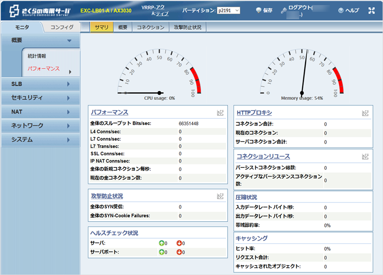
Task: Expand the NAT sidebar menu
Action: (x=40, y=112)
